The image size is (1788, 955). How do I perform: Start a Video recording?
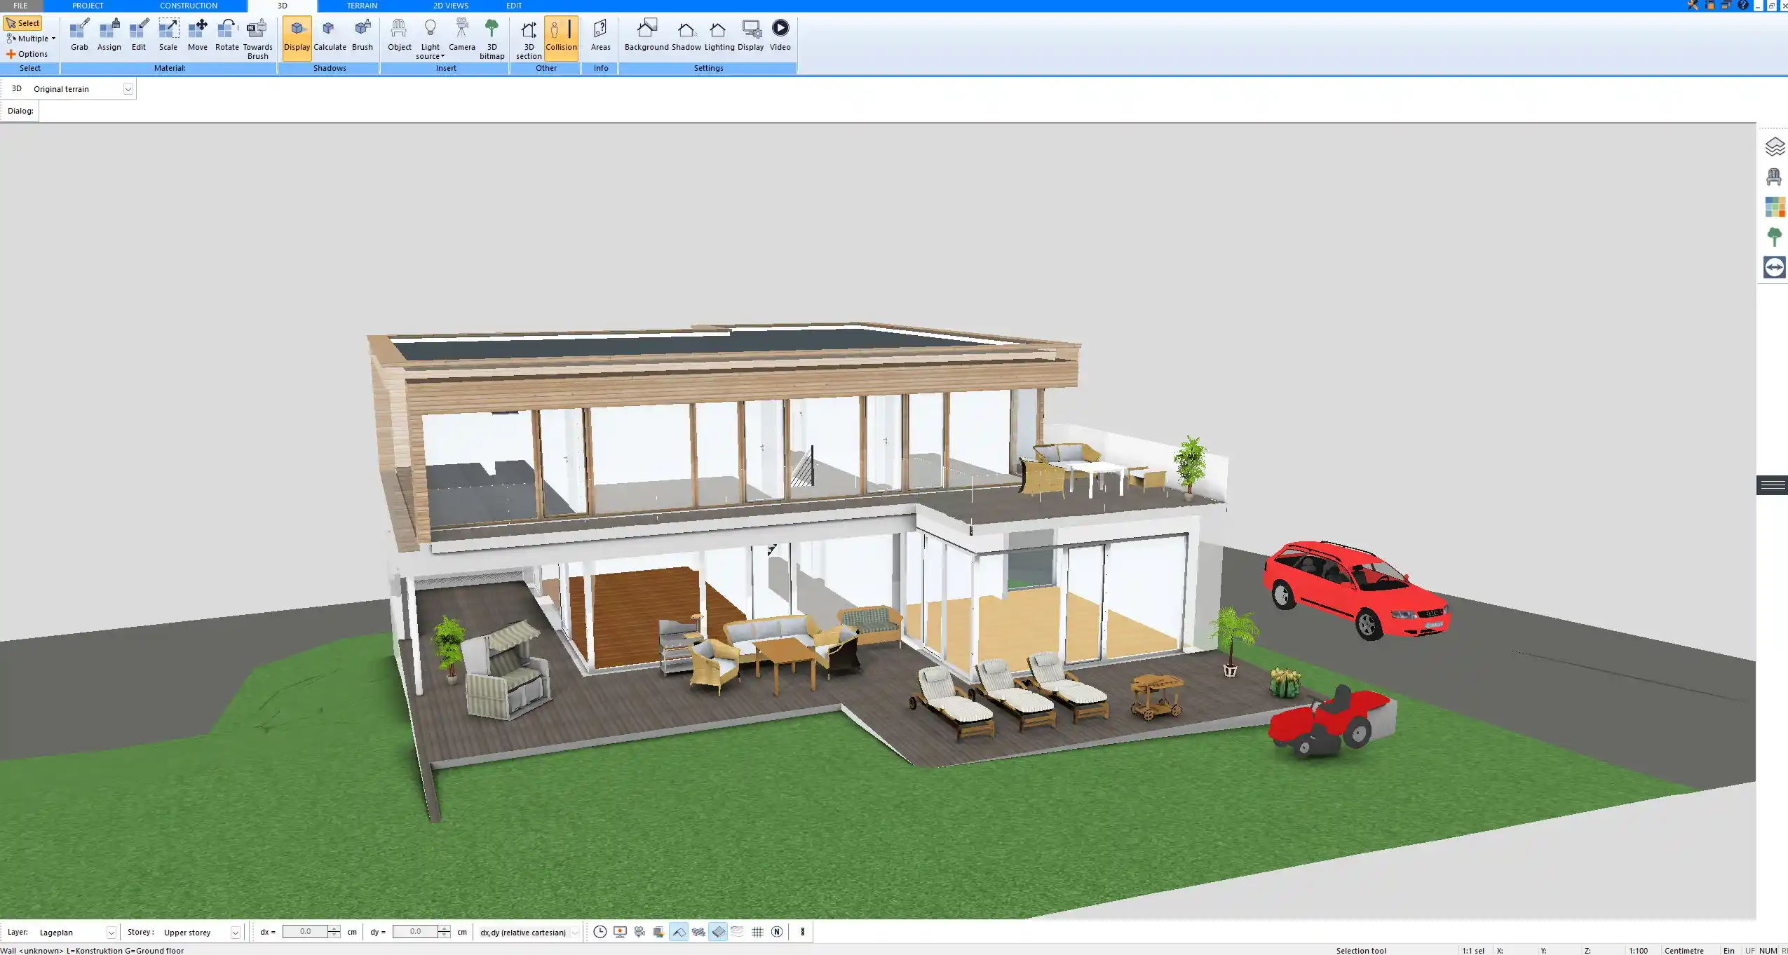779,33
